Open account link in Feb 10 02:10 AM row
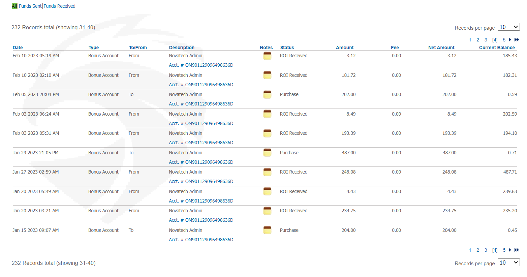The image size is (527, 277). click(201, 85)
